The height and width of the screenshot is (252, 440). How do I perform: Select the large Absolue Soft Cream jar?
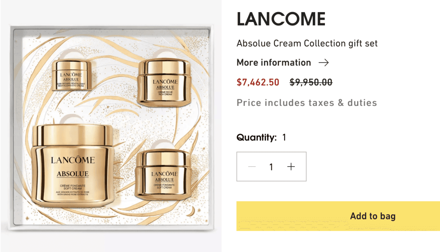click(x=73, y=162)
